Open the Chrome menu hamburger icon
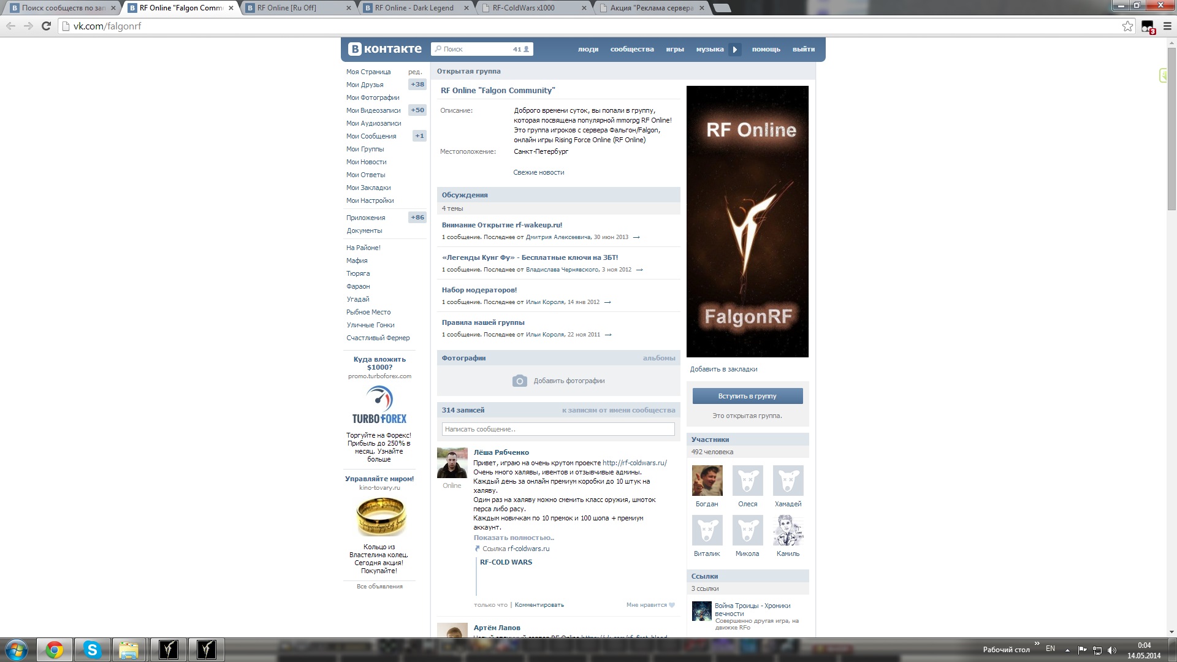Image resolution: width=1177 pixels, height=662 pixels. click(x=1167, y=26)
